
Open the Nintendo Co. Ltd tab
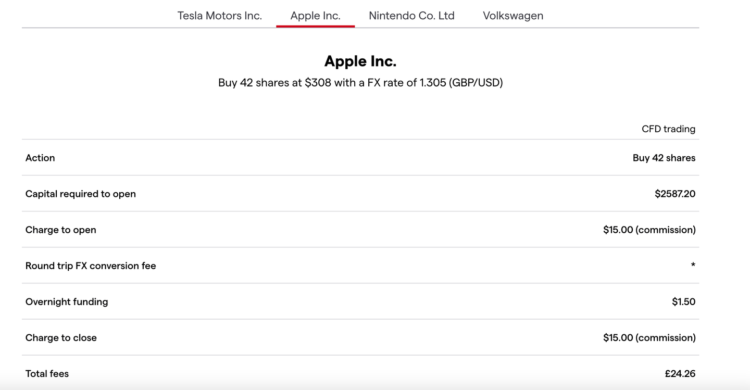point(411,16)
